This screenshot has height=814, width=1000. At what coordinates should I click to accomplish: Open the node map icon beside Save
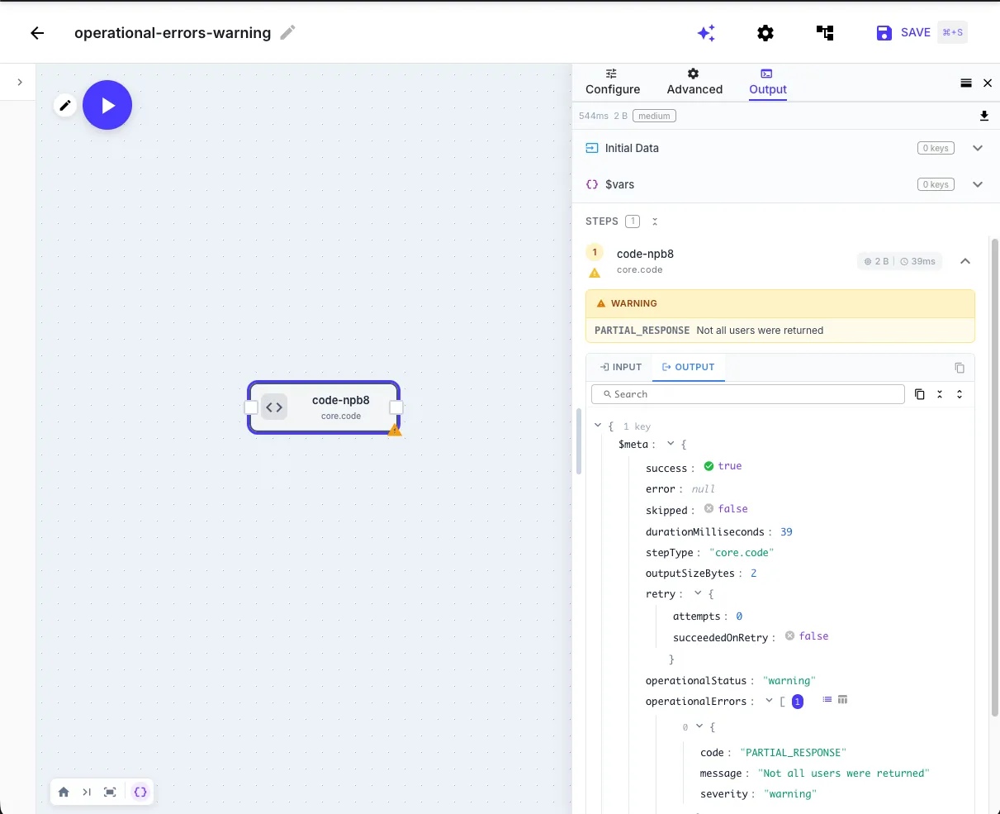pos(825,32)
